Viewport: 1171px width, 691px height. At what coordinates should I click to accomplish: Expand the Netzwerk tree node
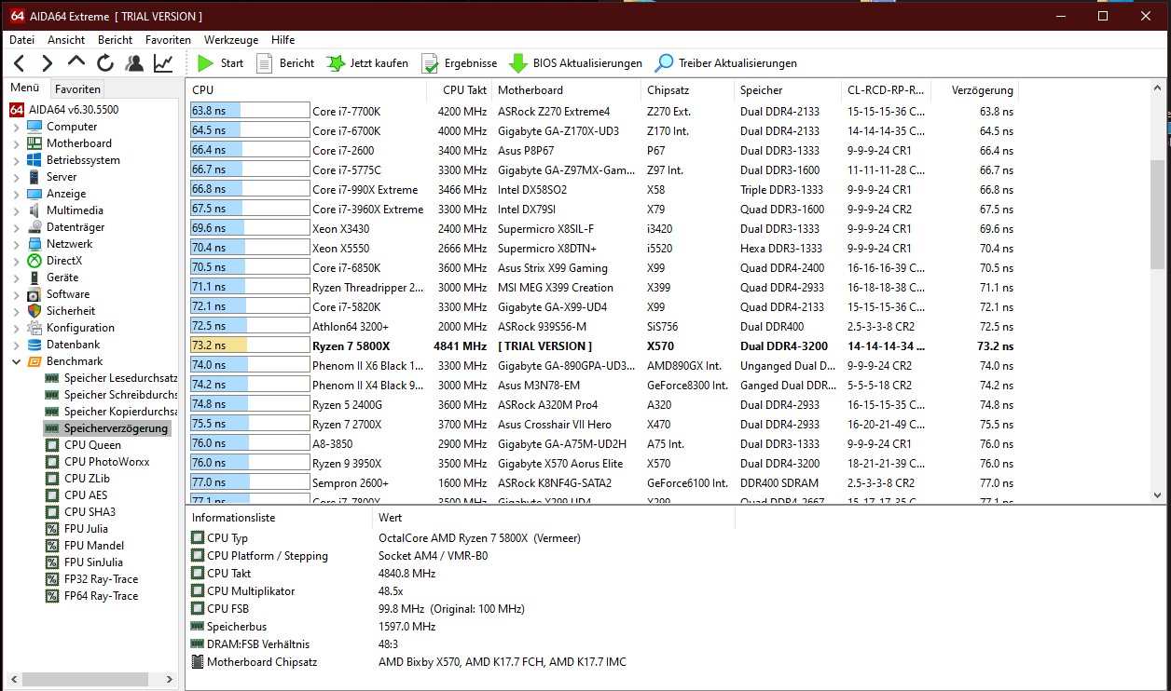click(16, 244)
